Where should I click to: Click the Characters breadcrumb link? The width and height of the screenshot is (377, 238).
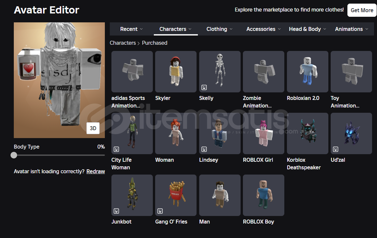[x=123, y=43]
